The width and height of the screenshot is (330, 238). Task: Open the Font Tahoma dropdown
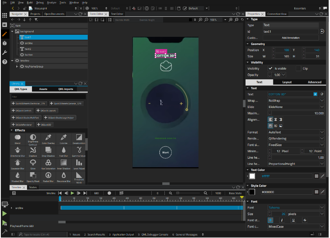296,208
